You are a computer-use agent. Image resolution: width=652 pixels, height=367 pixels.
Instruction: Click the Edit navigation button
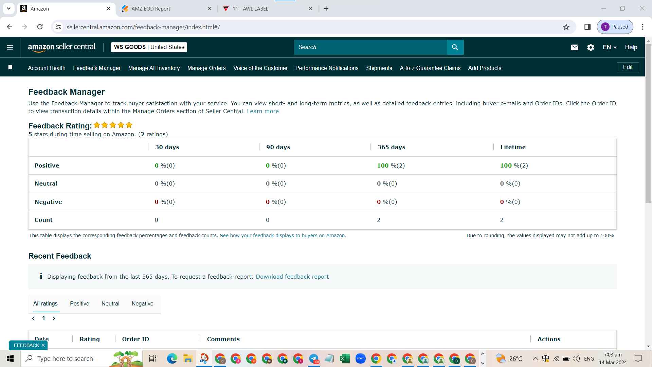click(628, 67)
